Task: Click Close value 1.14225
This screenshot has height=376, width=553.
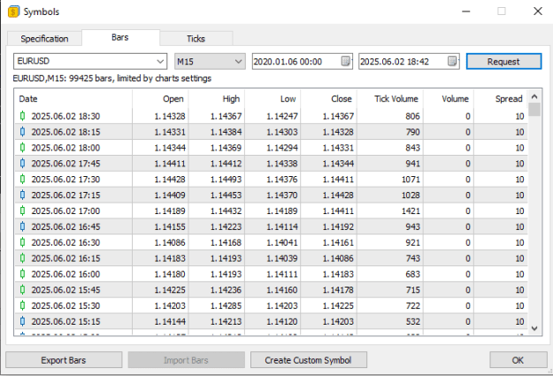Action: [x=338, y=305]
